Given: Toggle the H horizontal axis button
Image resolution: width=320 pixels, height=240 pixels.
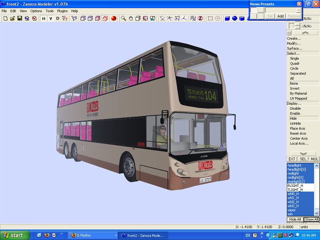Looking at the screenshot, I should (44, 18).
